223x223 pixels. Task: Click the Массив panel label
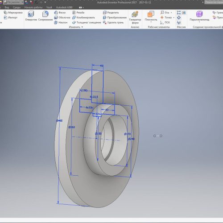[x=181, y=27]
